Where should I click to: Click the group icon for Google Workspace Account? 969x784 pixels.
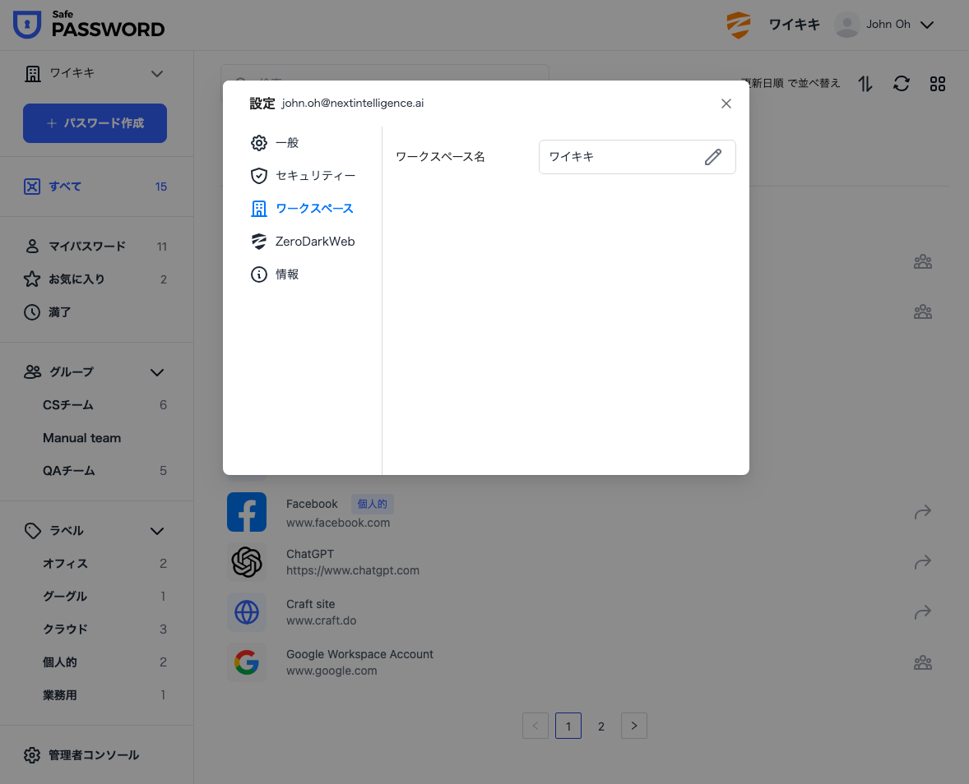[x=922, y=662]
